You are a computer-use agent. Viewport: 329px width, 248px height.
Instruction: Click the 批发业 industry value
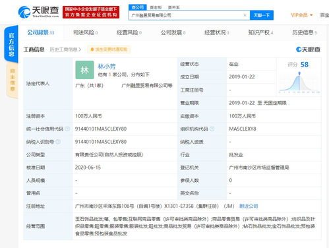pos(236,155)
